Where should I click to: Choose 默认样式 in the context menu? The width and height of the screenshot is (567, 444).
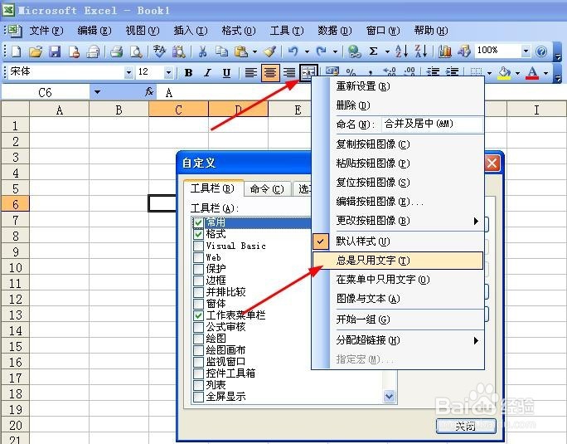(x=398, y=242)
